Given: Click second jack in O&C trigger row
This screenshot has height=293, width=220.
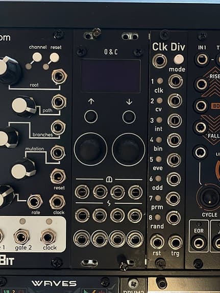Looking at the screenshot, I should [x=100, y=192].
